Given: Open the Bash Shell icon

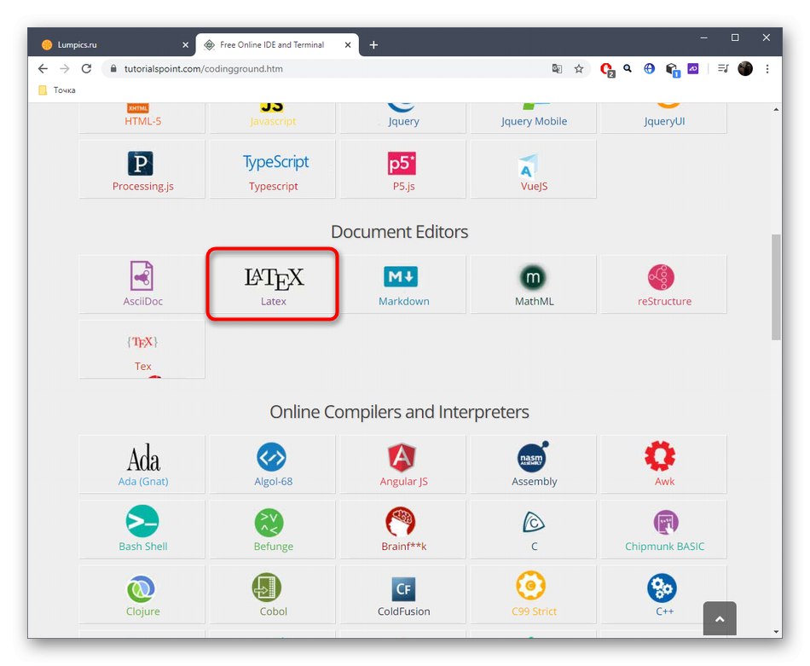Looking at the screenshot, I should tap(142, 521).
